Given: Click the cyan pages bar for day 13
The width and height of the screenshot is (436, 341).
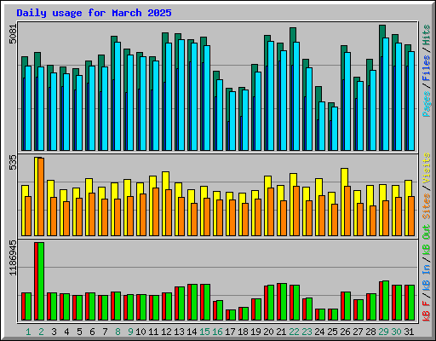Looking at the screenshot, I should (181, 95).
